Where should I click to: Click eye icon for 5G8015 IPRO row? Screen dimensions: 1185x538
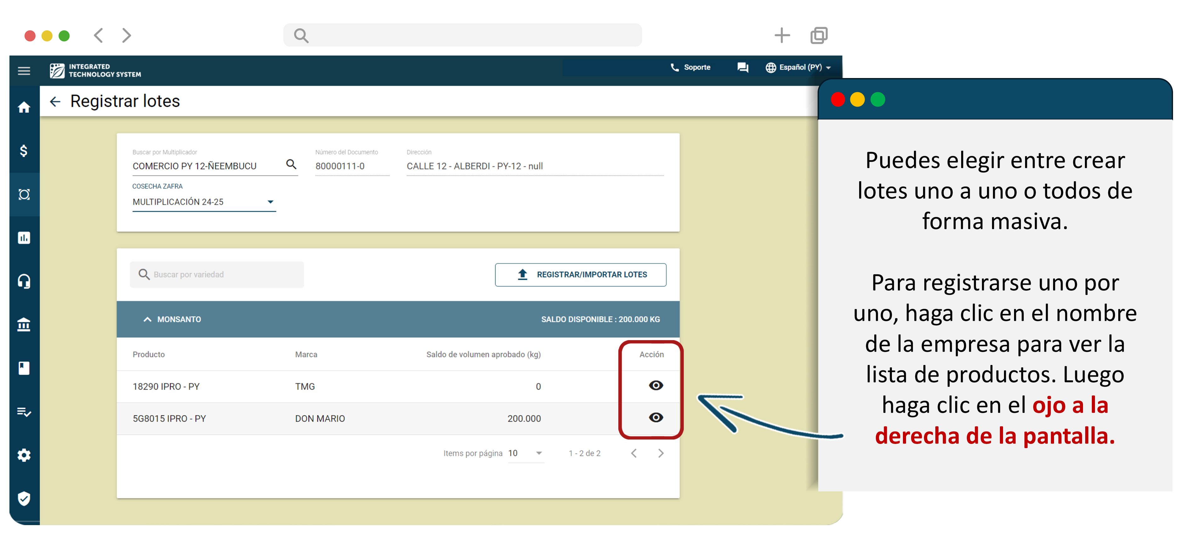[655, 418]
